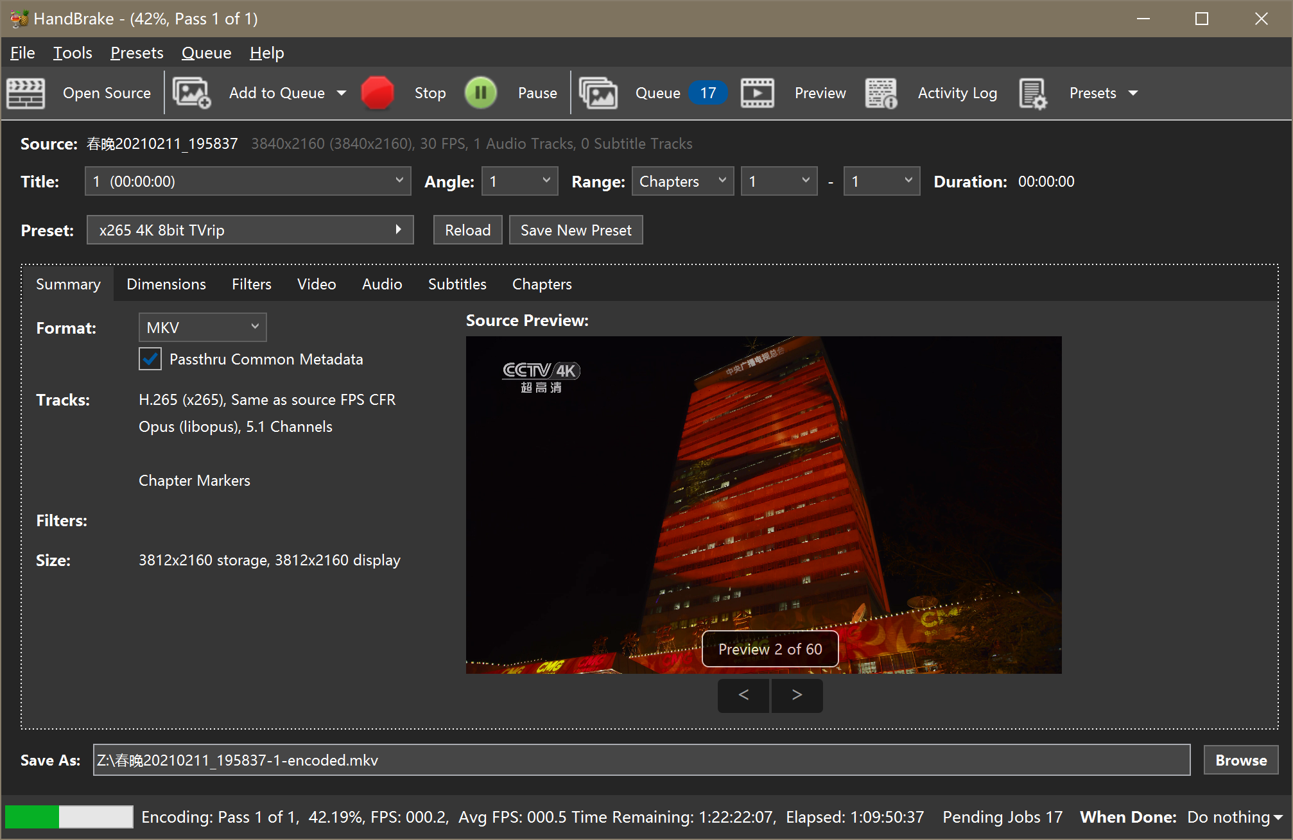Image resolution: width=1293 pixels, height=840 pixels.
Task: Click the Open Source toolbar icon
Action: coord(26,92)
